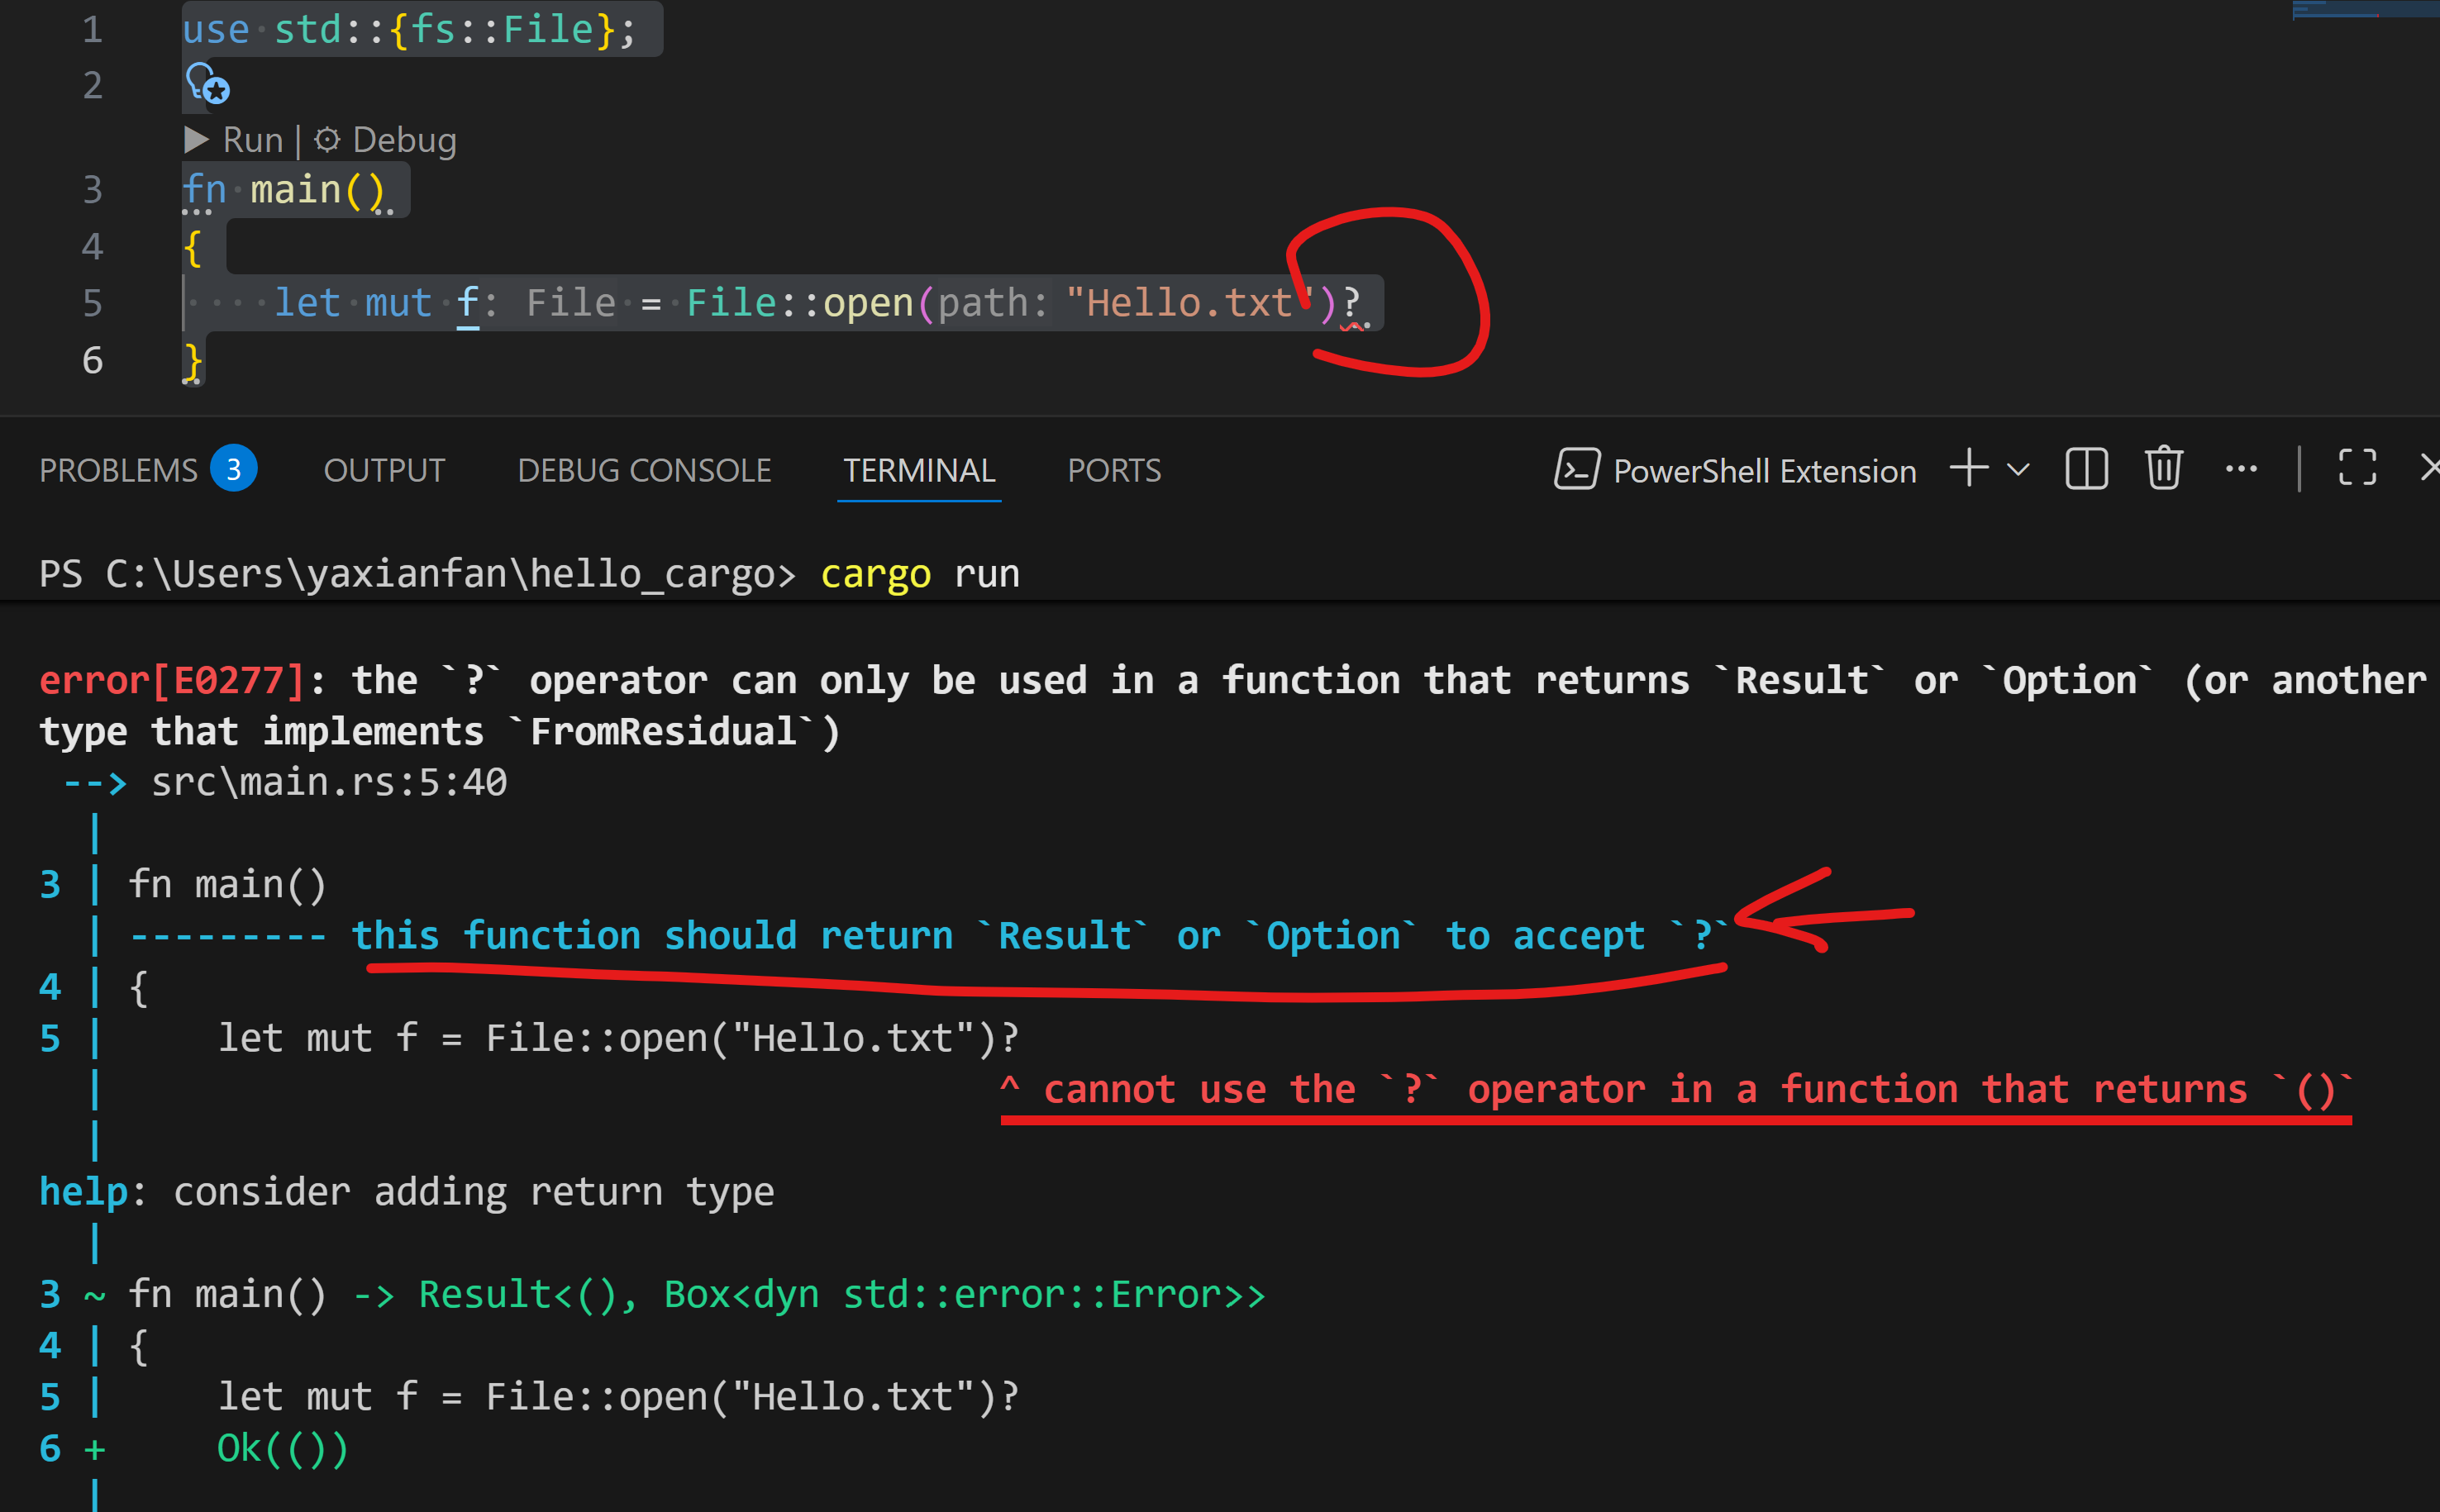The height and width of the screenshot is (1512, 2440).
Task: Maximize the panel size
Action: pyautogui.click(x=2357, y=468)
